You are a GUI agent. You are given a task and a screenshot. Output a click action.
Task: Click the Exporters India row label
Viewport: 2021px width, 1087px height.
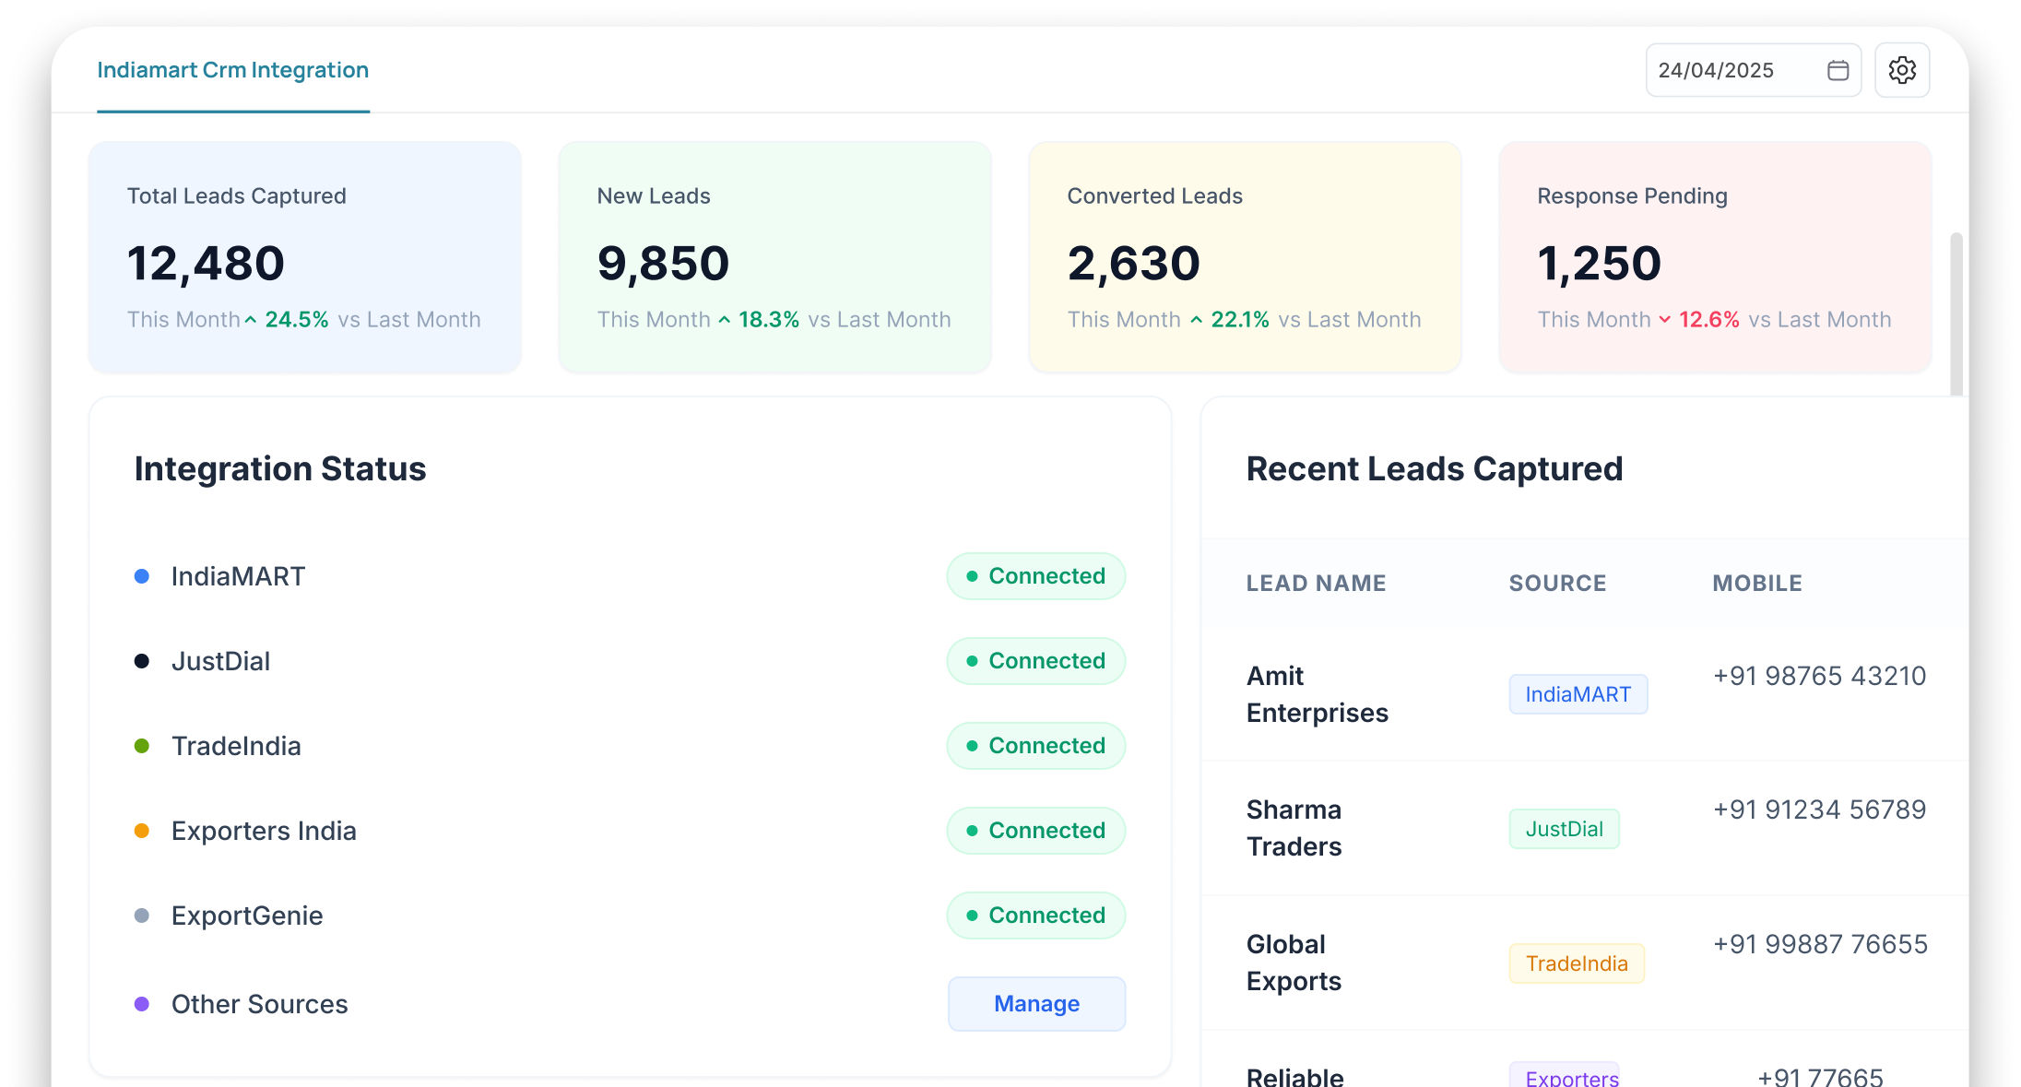coord(264,831)
